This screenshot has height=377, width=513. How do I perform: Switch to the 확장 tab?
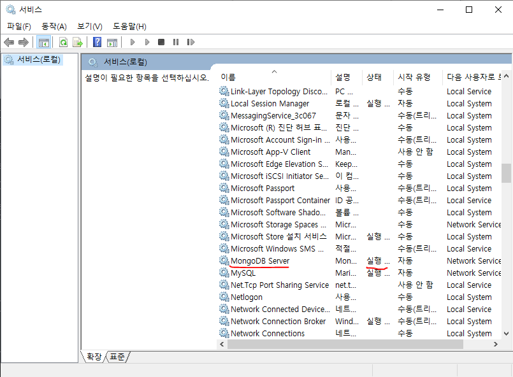tap(94, 357)
